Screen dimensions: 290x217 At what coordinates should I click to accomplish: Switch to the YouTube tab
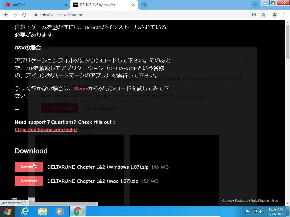point(35,5)
